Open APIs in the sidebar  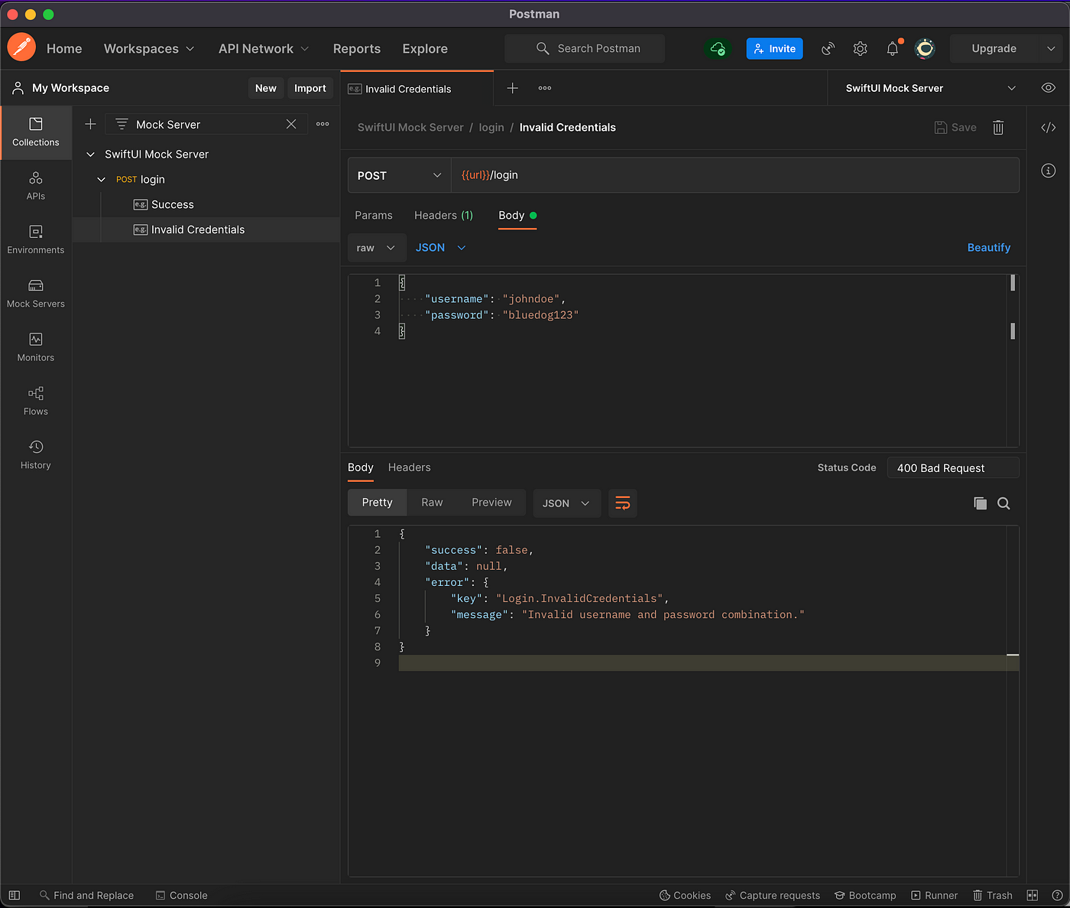[x=36, y=187]
